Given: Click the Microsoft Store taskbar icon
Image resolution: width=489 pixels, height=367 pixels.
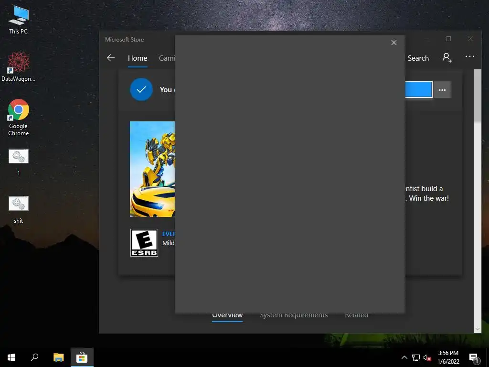Looking at the screenshot, I should (82, 357).
